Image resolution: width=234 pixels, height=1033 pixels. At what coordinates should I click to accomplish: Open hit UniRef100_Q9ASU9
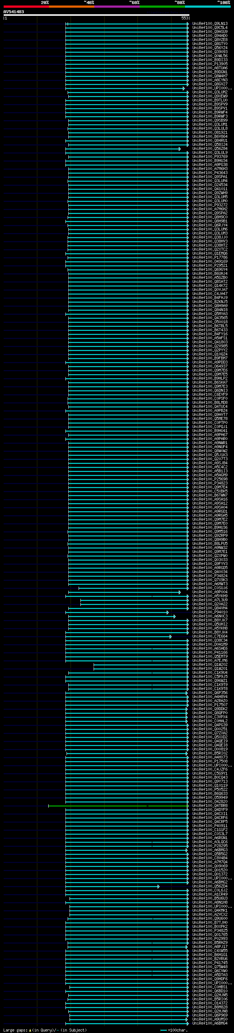pos(210,32)
